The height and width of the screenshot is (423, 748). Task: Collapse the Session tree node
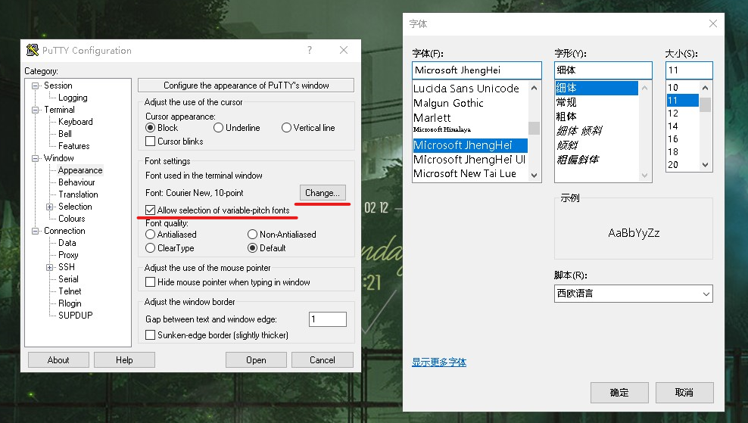(x=35, y=86)
